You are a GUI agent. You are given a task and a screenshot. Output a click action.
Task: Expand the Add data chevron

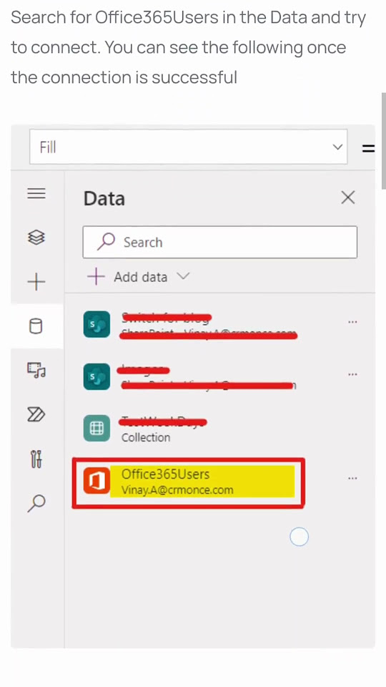click(182, 276)
